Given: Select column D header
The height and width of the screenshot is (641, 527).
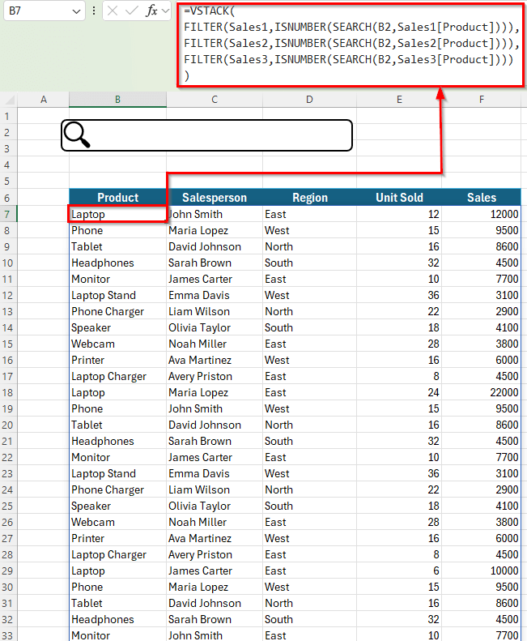Looking at the screenshot, I should 309,100.
